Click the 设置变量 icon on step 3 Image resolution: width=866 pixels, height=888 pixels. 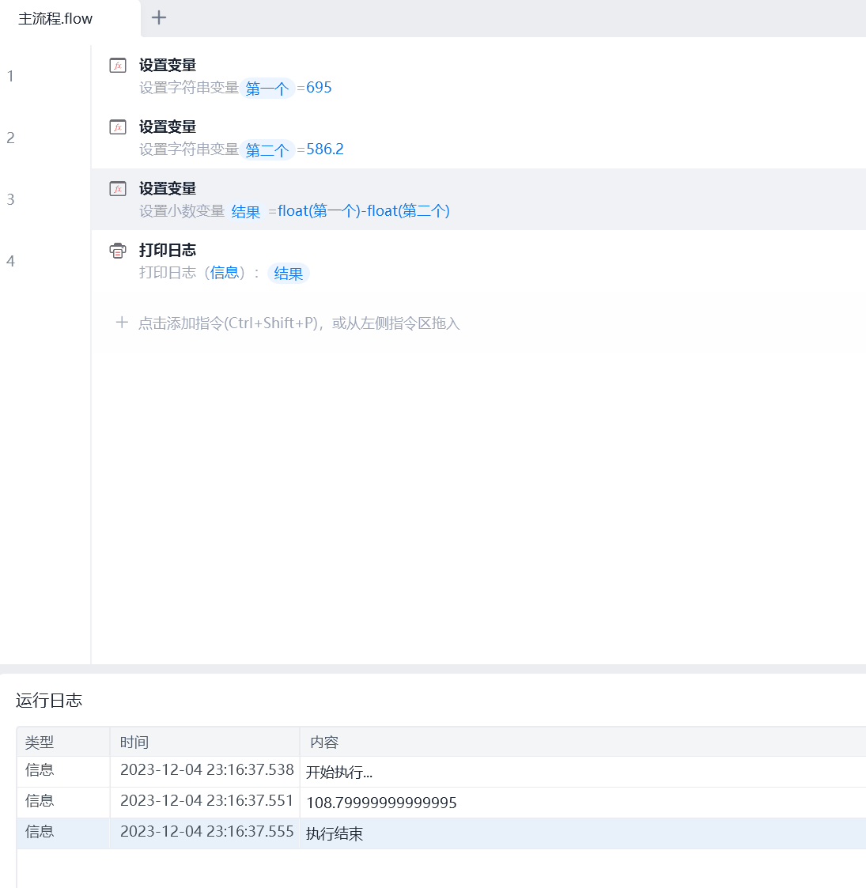tap(118, 189)
